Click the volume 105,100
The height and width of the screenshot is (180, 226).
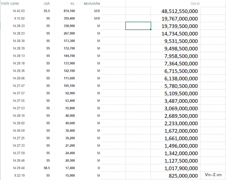point(69,86)
